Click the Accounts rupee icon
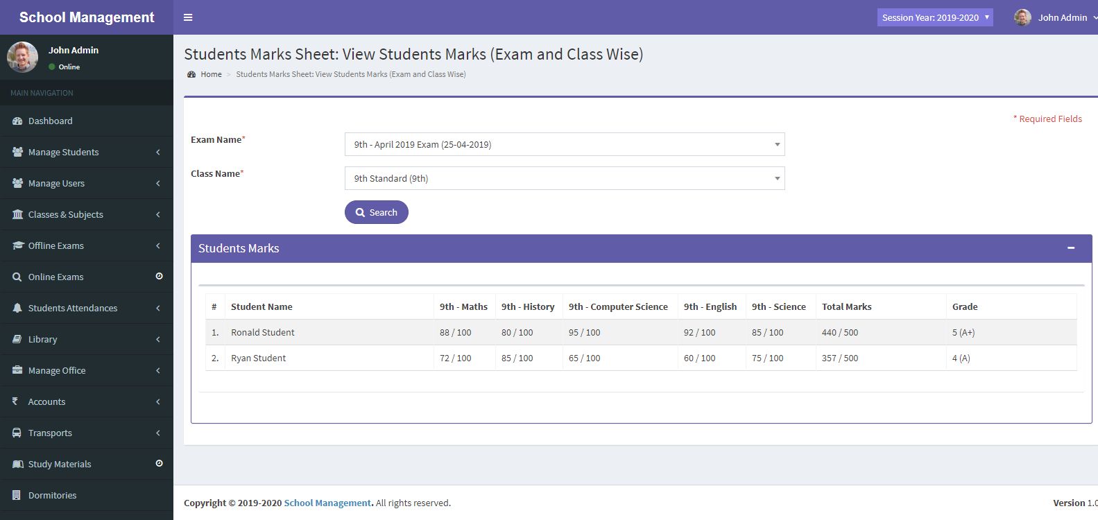The width and height of the screenshot is (1098, 520). pos(15,401)
